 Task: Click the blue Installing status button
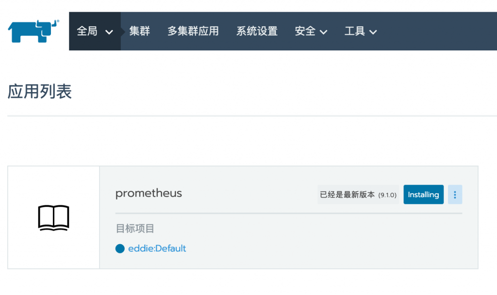coord(423,194)
